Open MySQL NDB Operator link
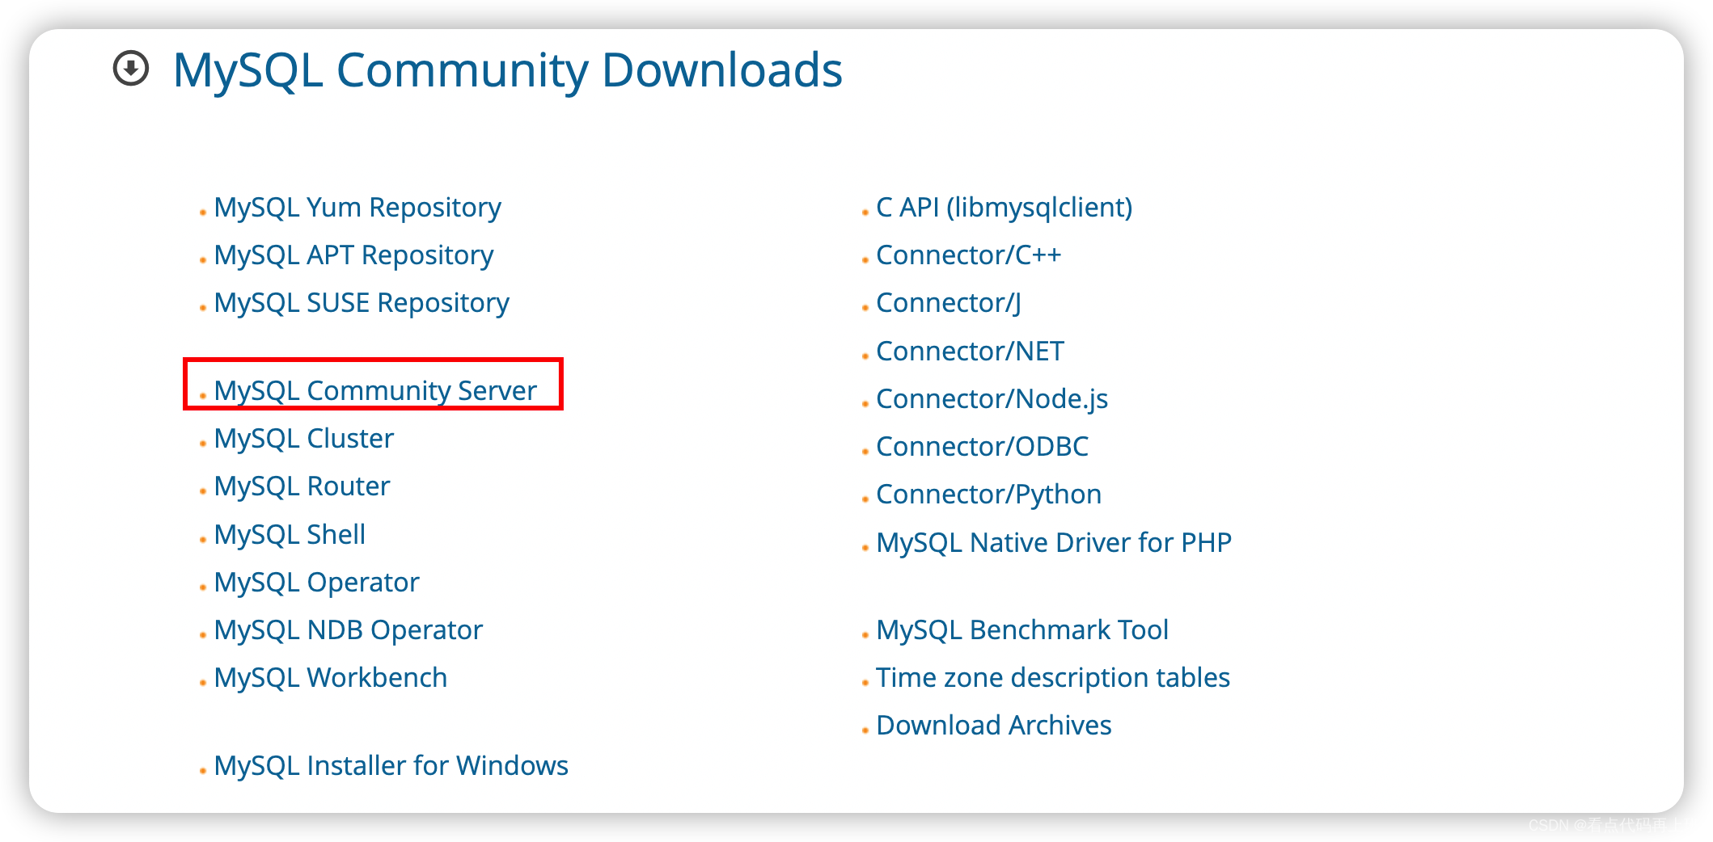The image size is (1713, 842). point(349,630)
